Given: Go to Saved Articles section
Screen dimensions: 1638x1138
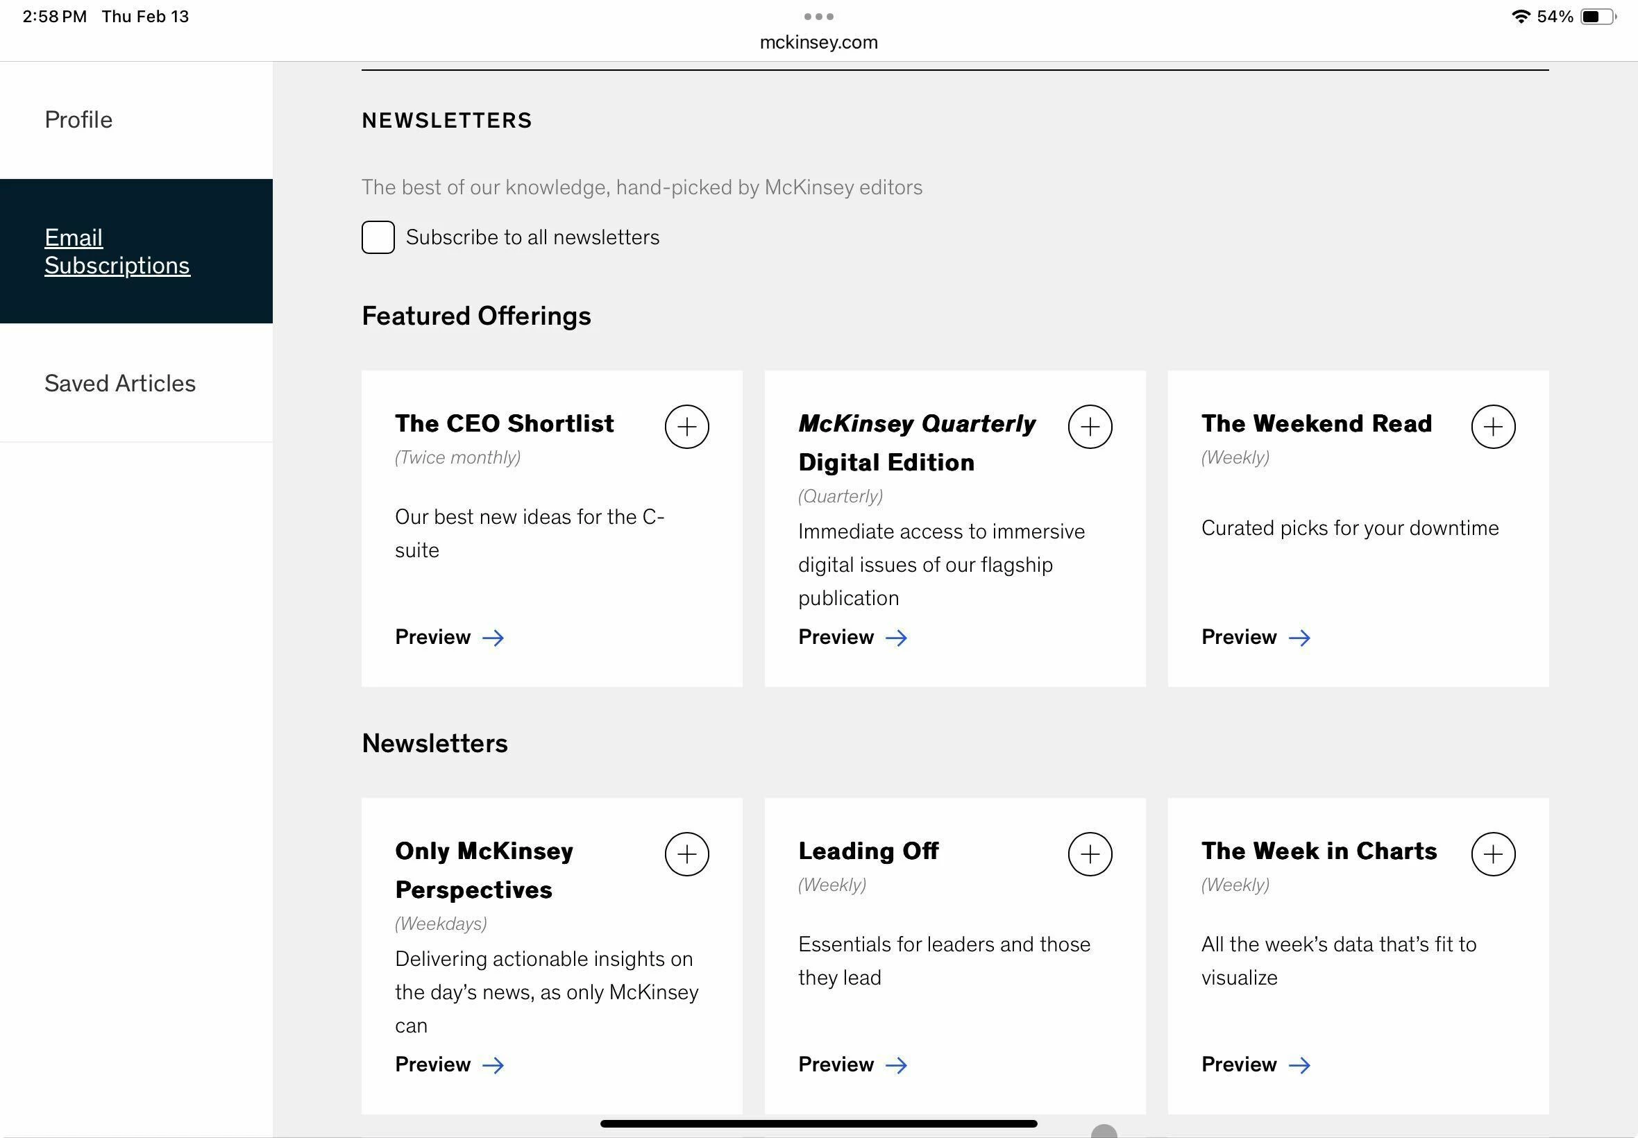Looking at the screenshot, I should click(120, 383).
